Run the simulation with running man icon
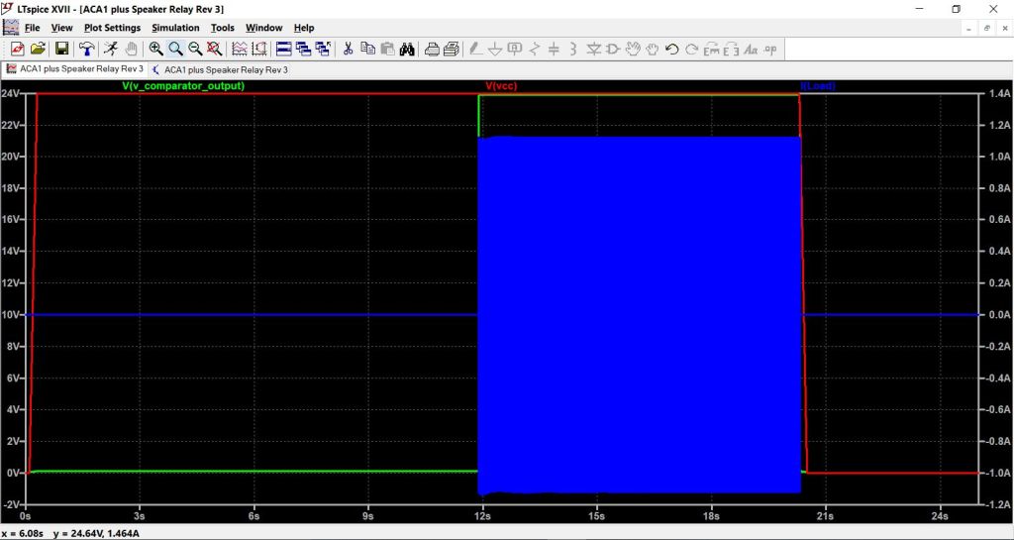 click(x=111, y=50)
